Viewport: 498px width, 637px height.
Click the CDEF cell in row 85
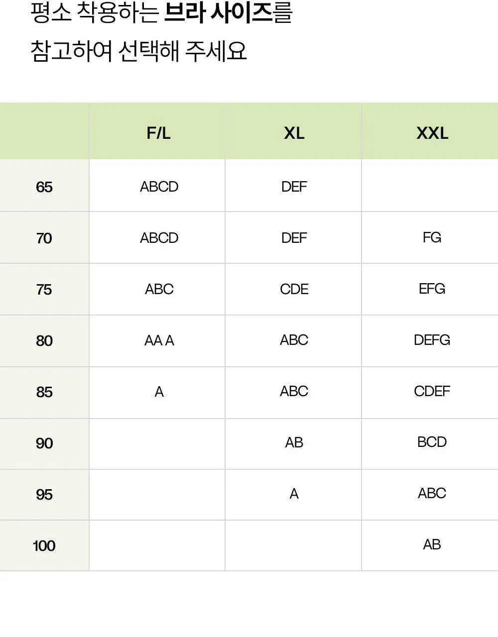(x=432, y=391)
